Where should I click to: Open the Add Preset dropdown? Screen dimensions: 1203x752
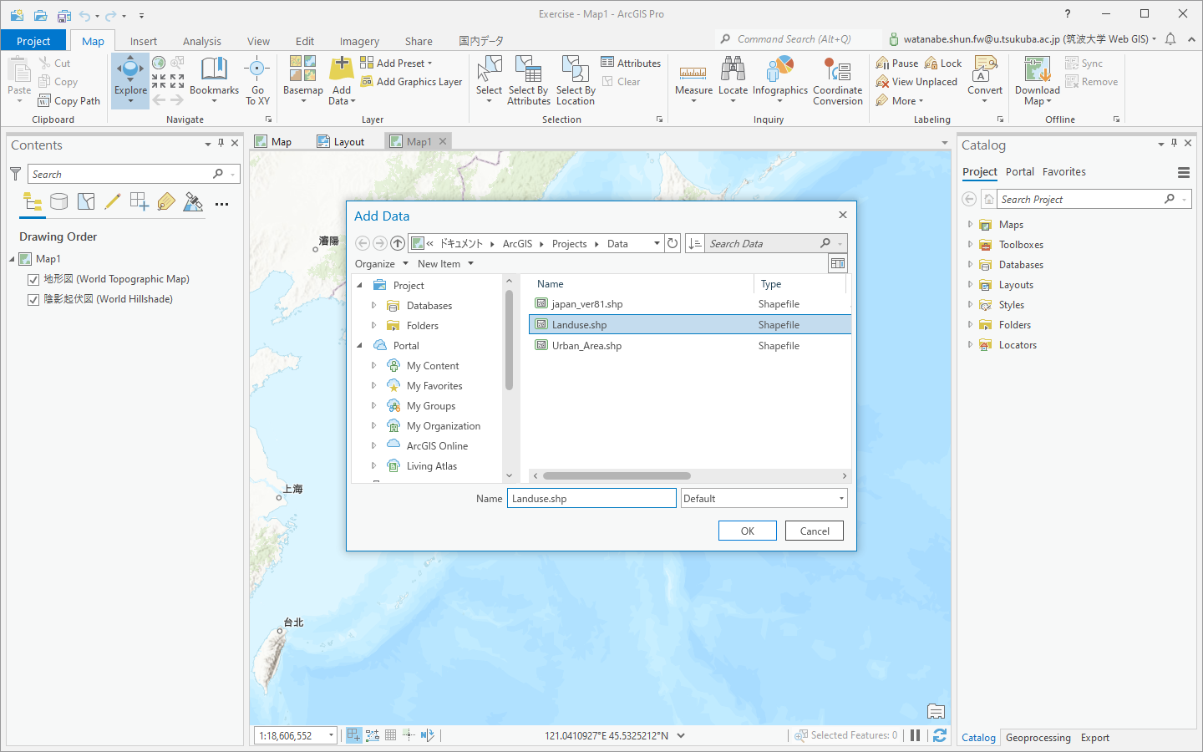coord(397,63)
